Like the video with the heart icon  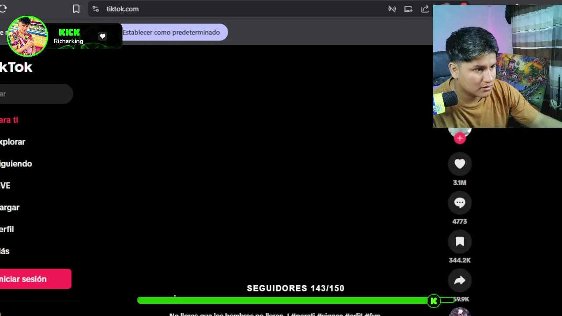click(x=460, y=164)
